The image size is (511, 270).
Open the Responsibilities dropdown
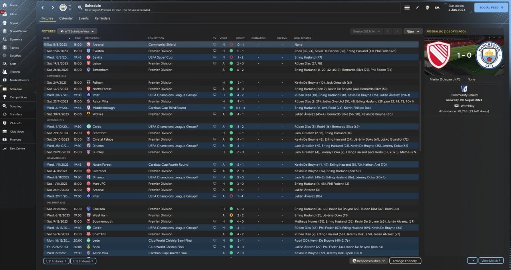point(369,261)
